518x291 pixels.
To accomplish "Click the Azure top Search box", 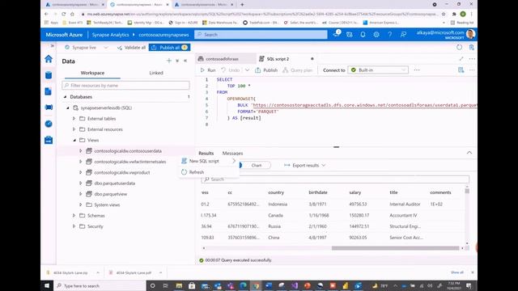I will click(261, 34).
